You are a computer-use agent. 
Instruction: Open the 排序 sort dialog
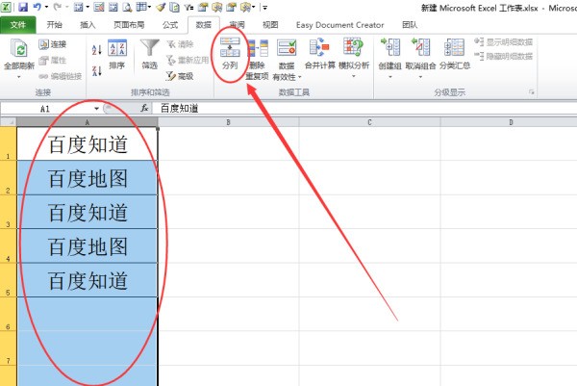click(x=117, y=55)
